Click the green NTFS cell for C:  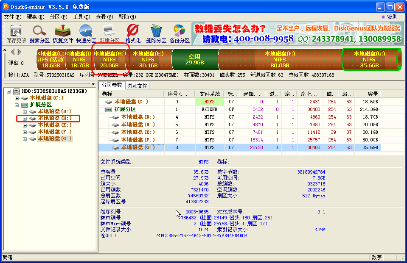(210, 102)
